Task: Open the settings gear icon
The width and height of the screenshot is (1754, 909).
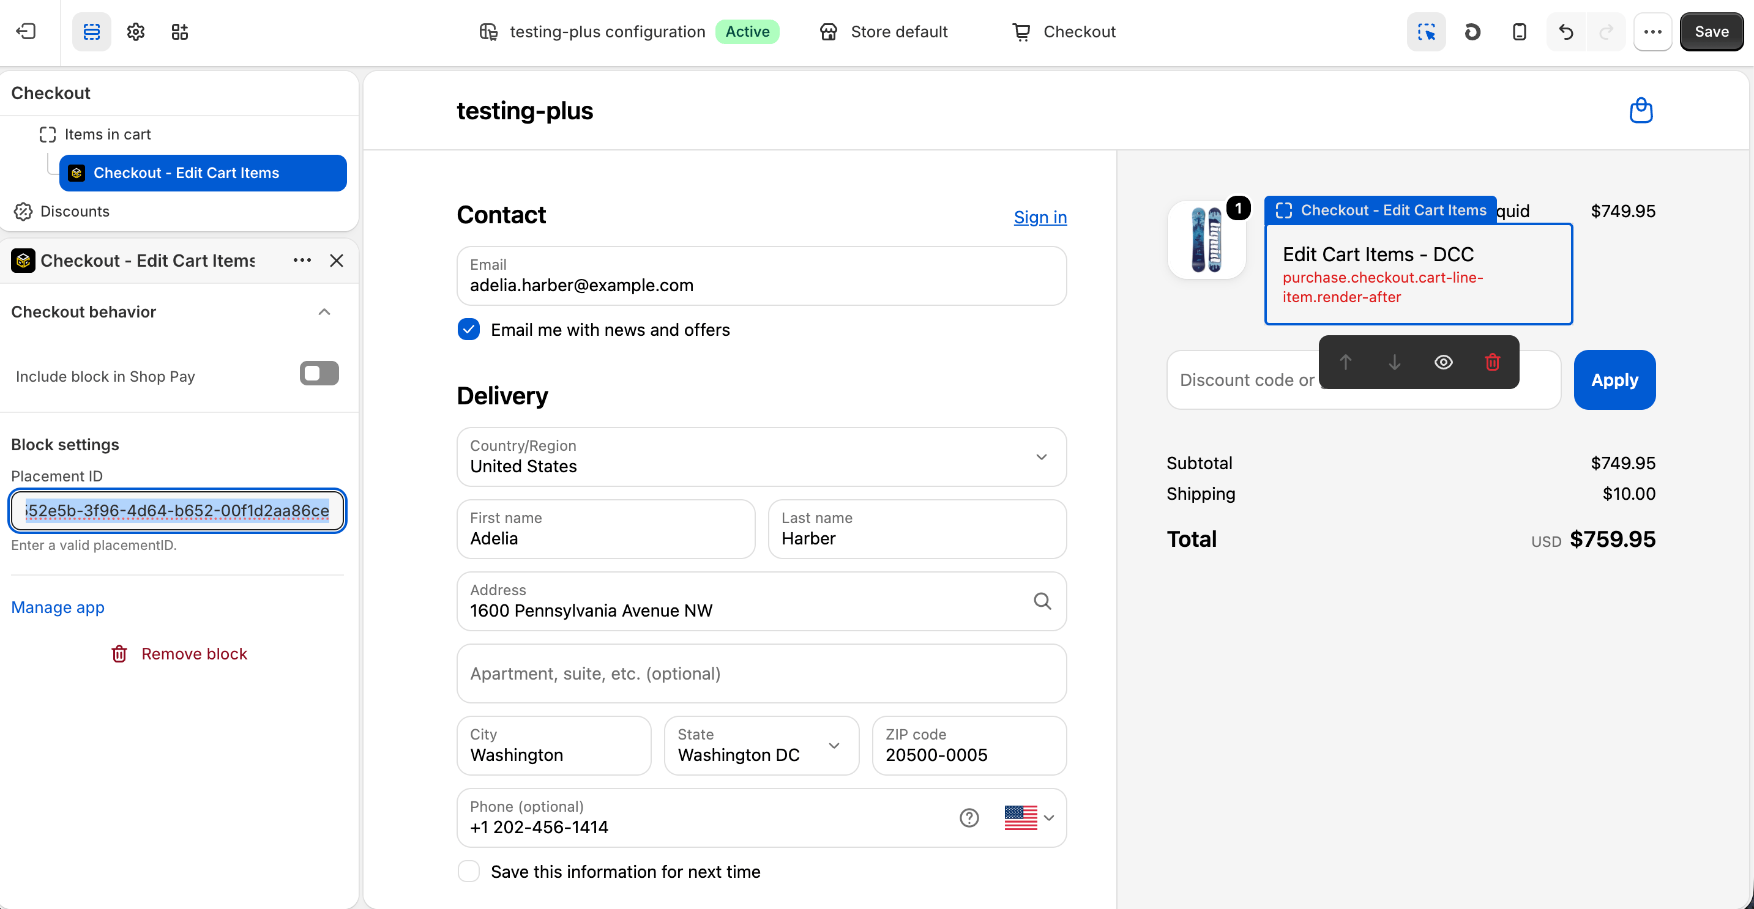Action: click(135, 32)
